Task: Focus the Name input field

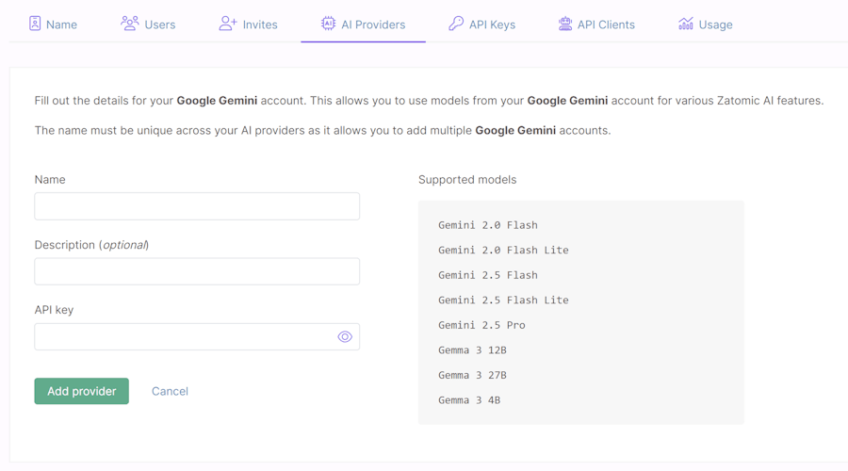Action: pyautogui.click(x=197, y=206)
